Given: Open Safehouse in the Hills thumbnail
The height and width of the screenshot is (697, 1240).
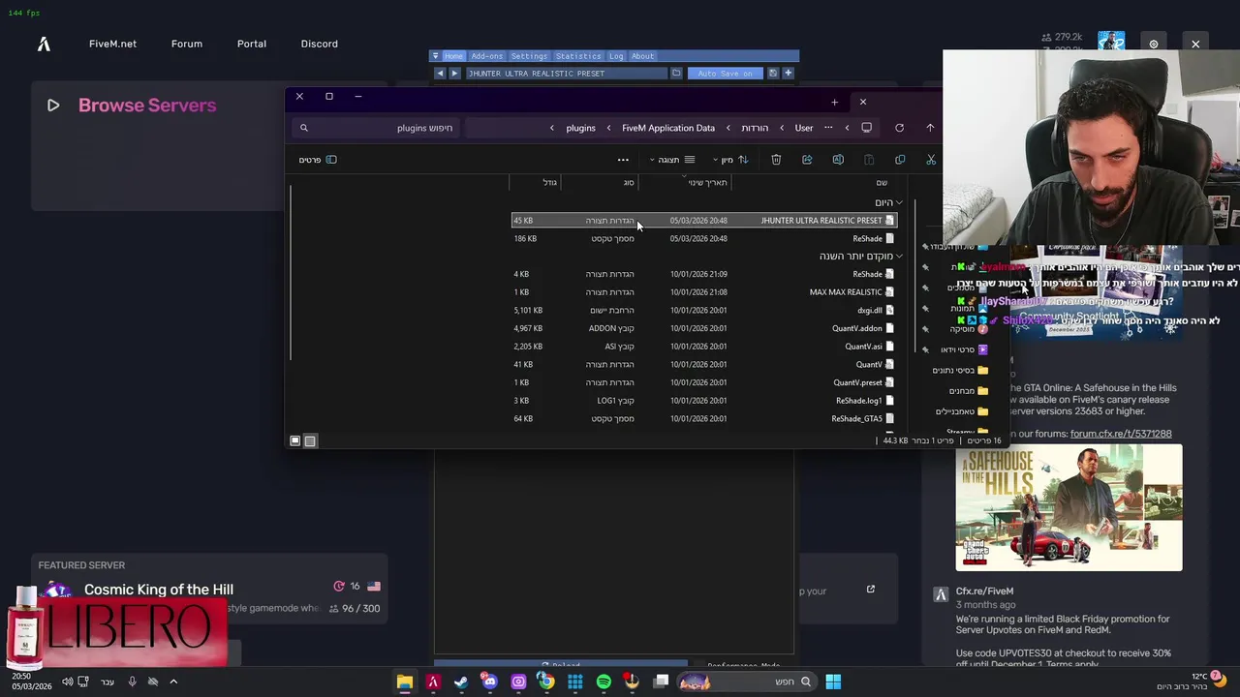Looking at the screenshot, I should (1069, 508).
